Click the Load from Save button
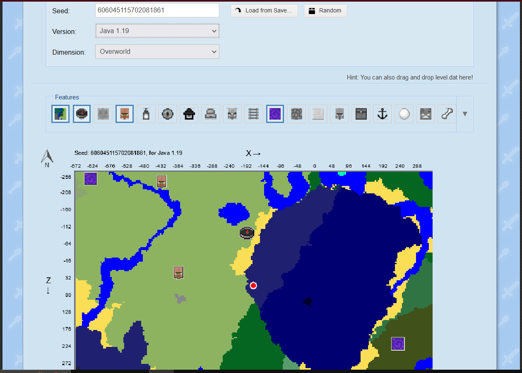Viewport: 522px width, 373px height. pos(264,11)
